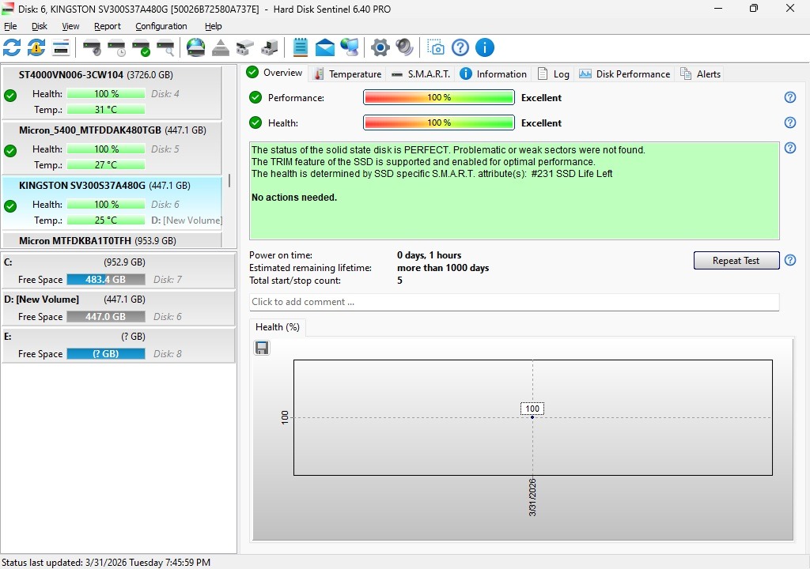
Task: Switch to the Information tab
Action: point(494,73)
